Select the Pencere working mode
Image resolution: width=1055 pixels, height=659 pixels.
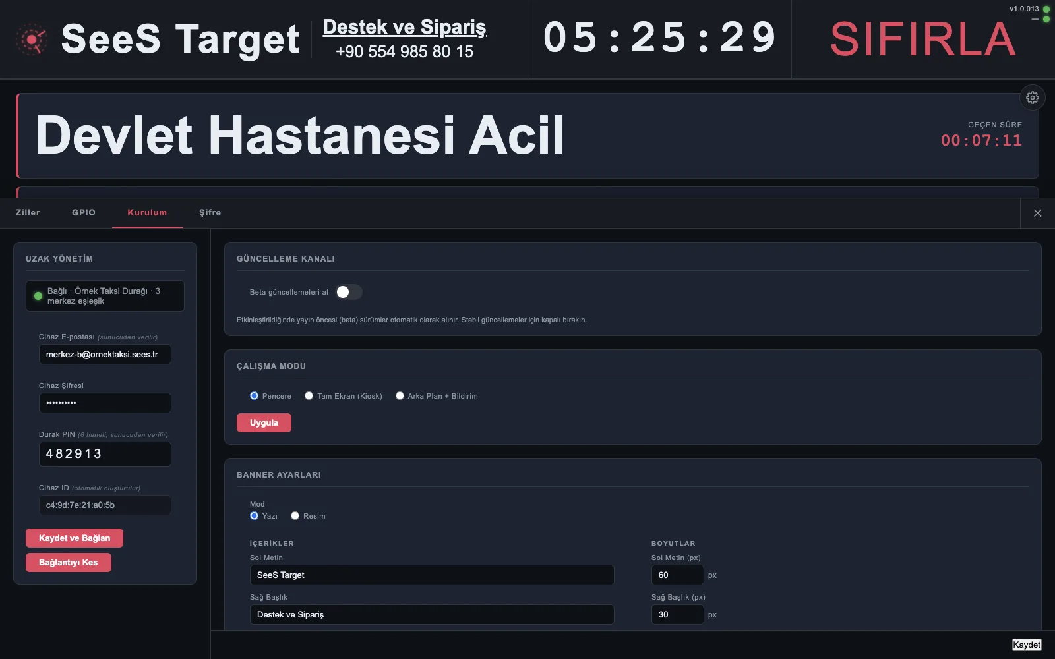[254, 396]
